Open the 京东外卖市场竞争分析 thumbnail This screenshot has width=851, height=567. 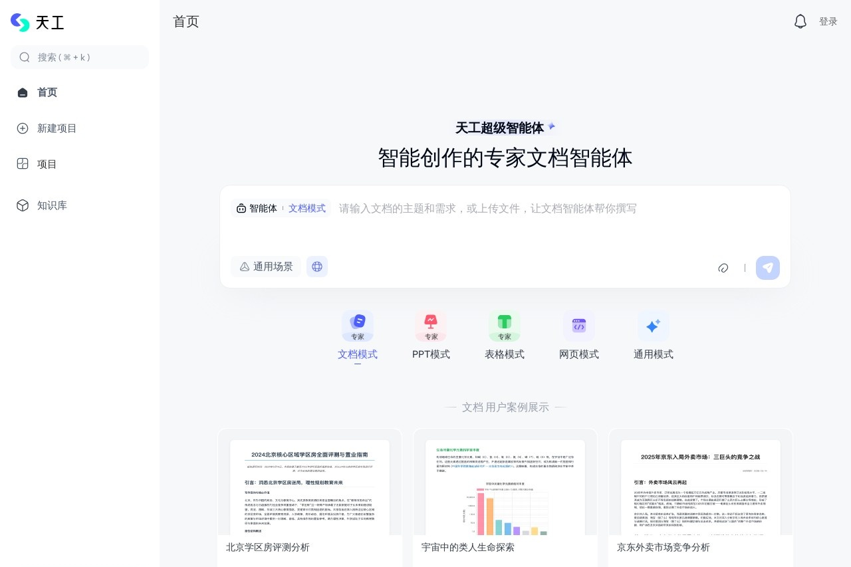click(x=701, y=487)
